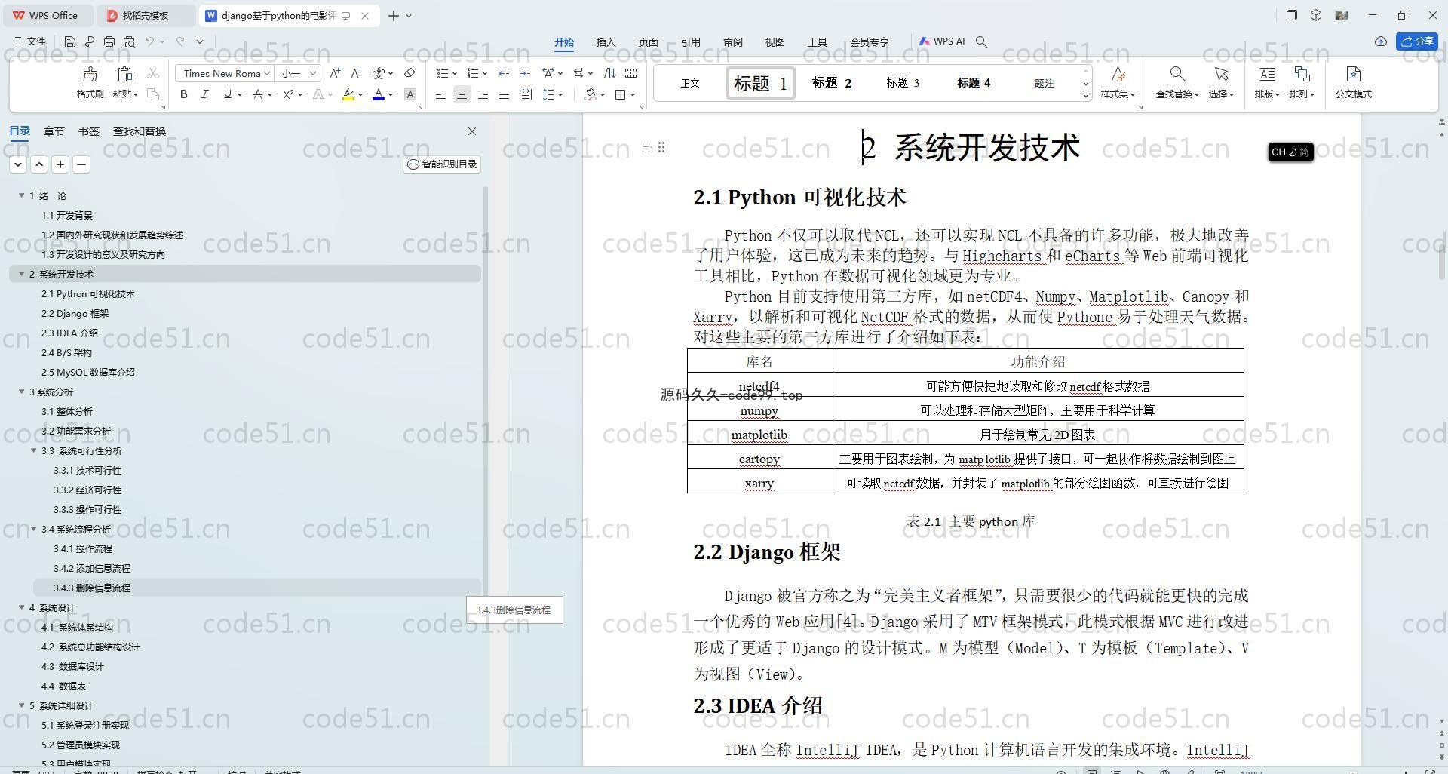Toggle justify alignment button

[x=504, y=94]
